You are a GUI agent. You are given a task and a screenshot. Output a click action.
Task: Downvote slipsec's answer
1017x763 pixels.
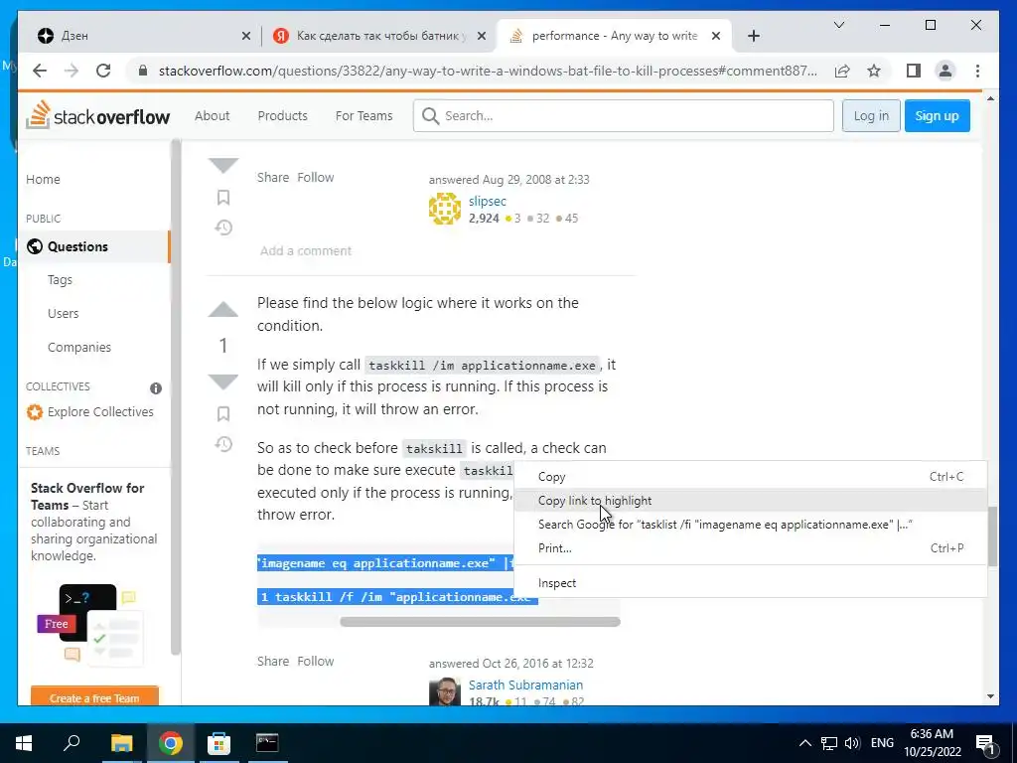[x=223, y=166]
